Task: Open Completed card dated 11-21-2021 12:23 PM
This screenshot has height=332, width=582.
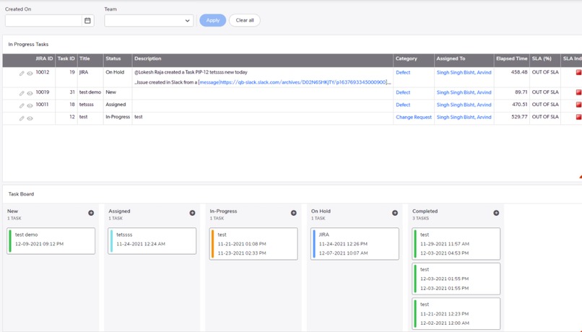Action: (x=456, y=314)
